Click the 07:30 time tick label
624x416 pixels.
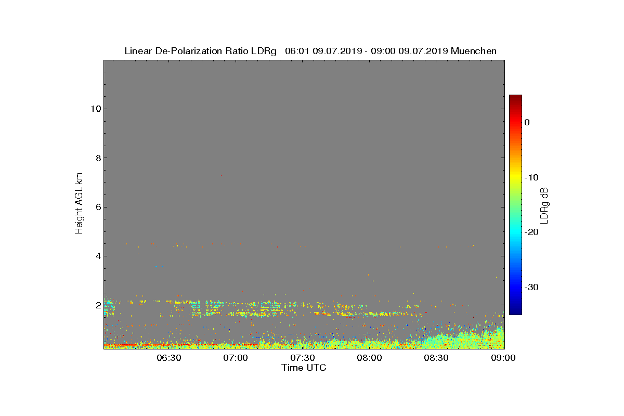tap(303, 358)
